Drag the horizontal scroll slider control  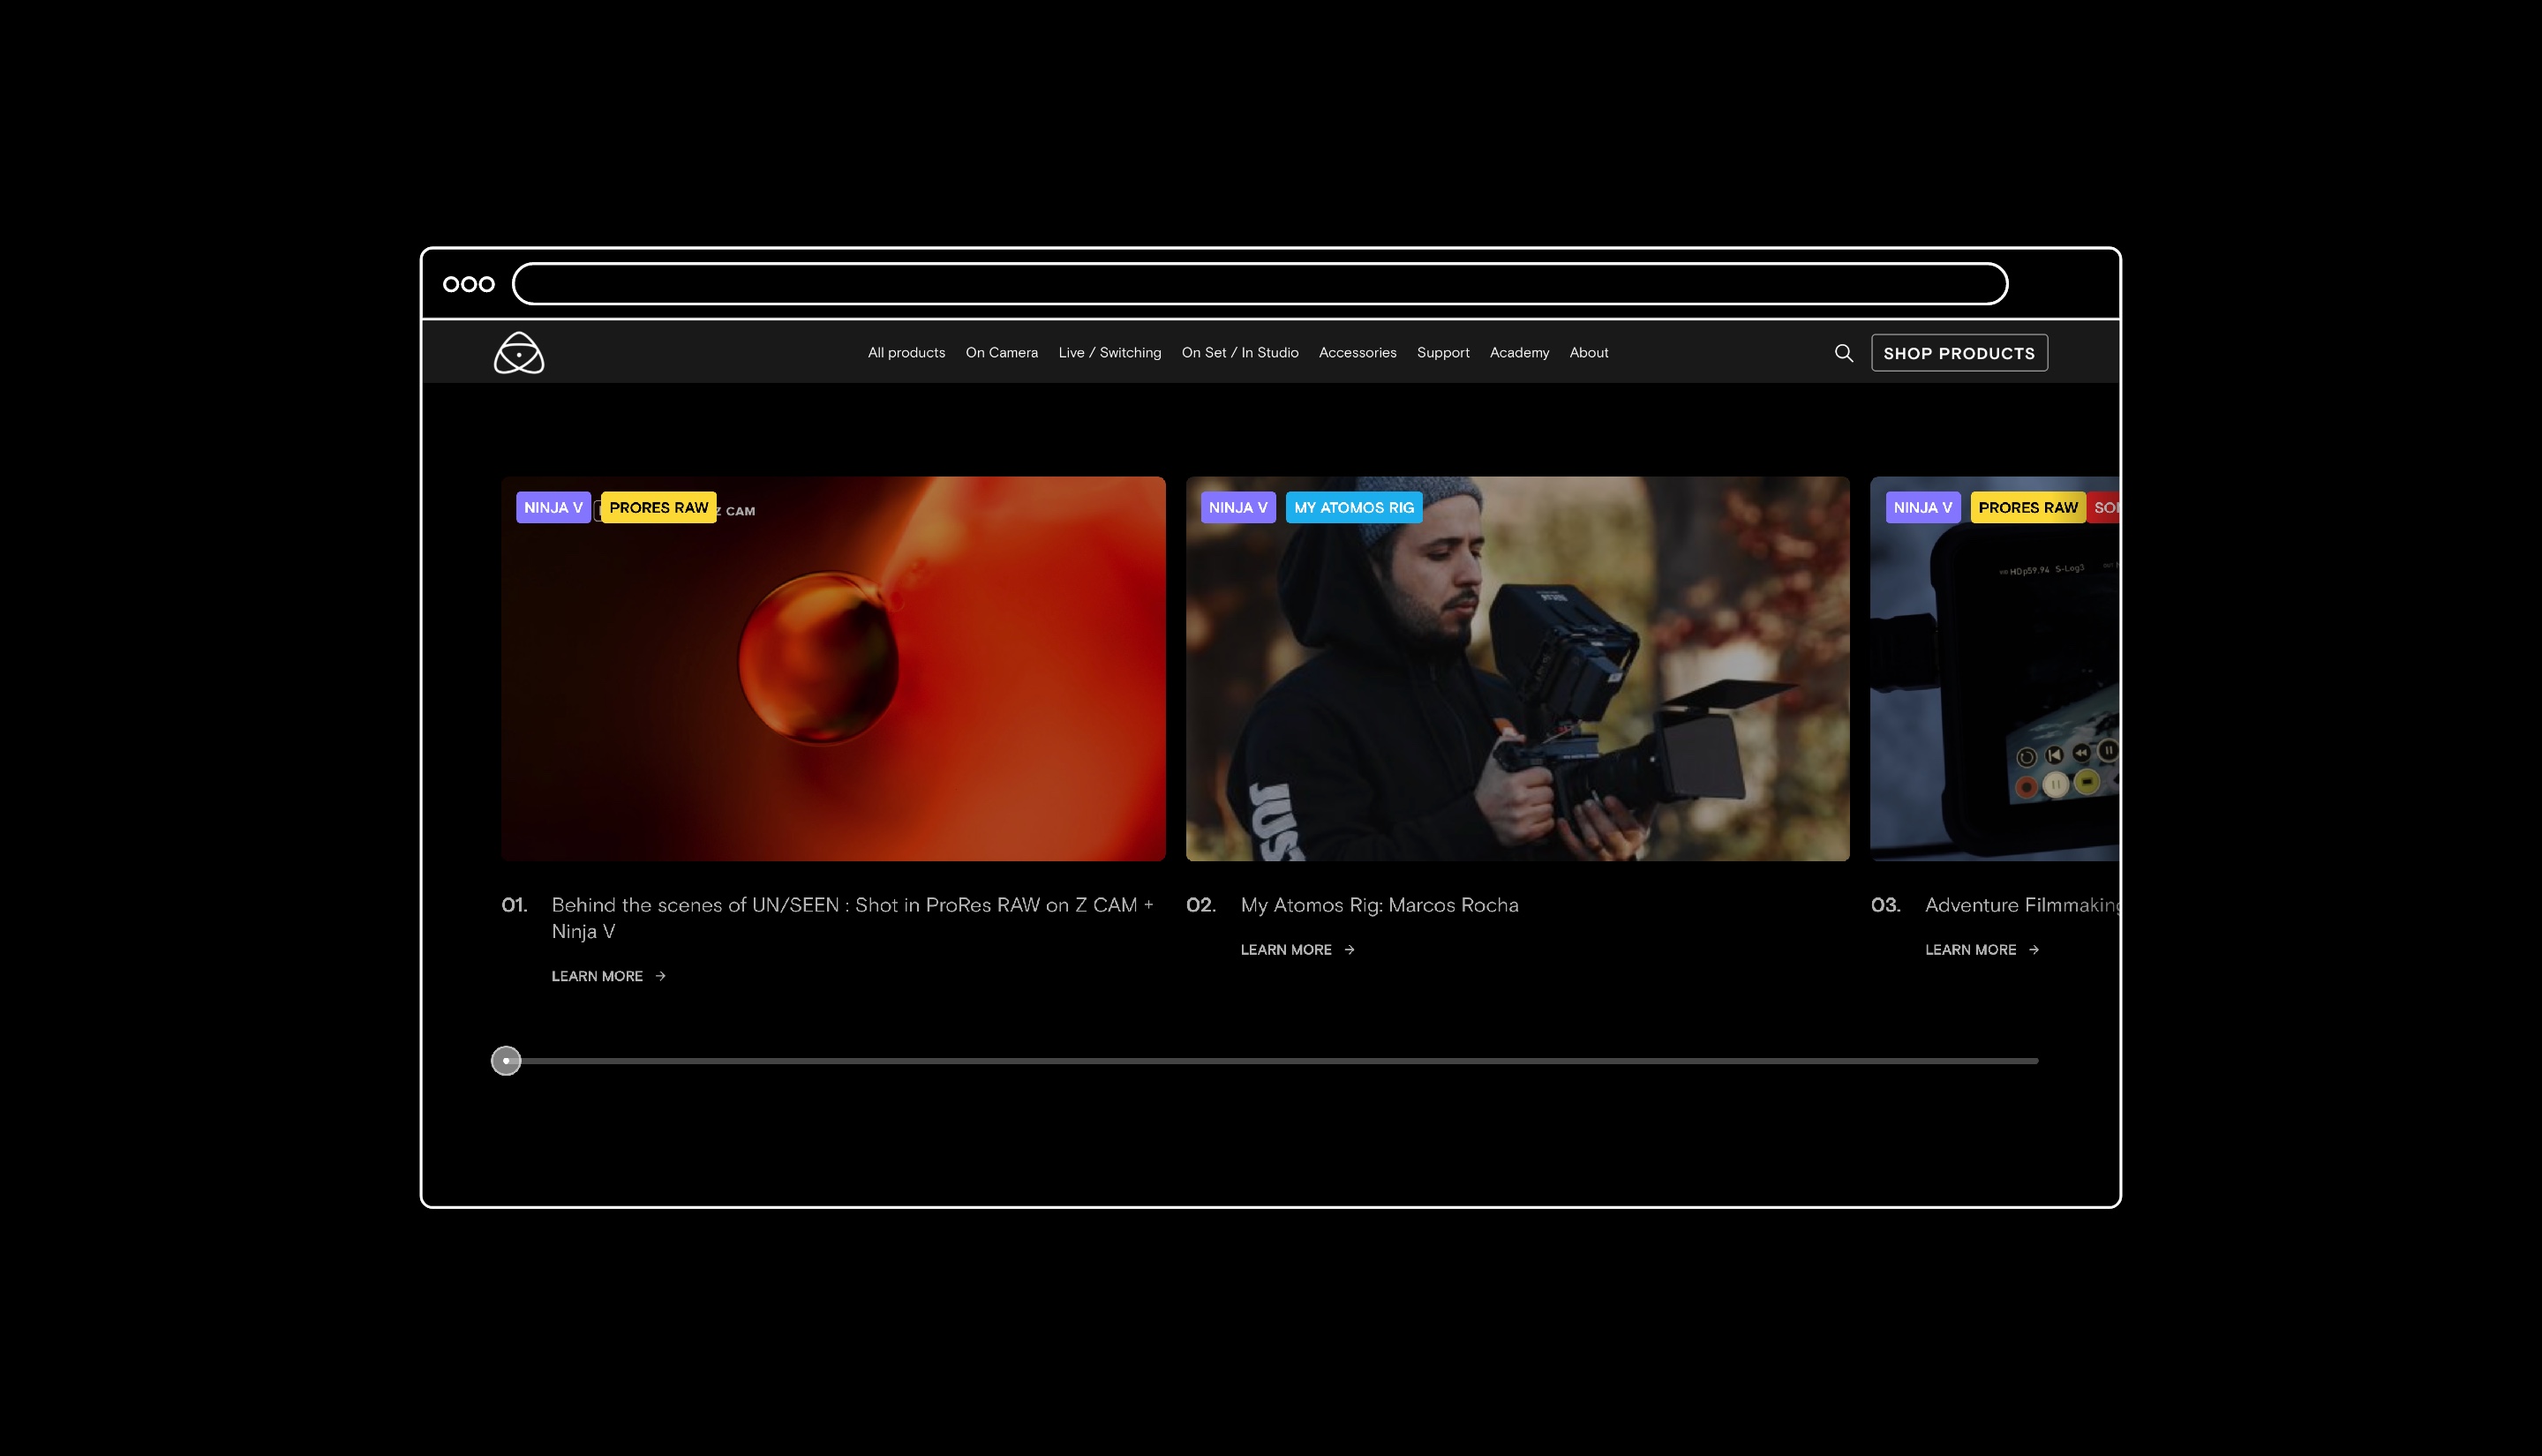pos(507,1060)
